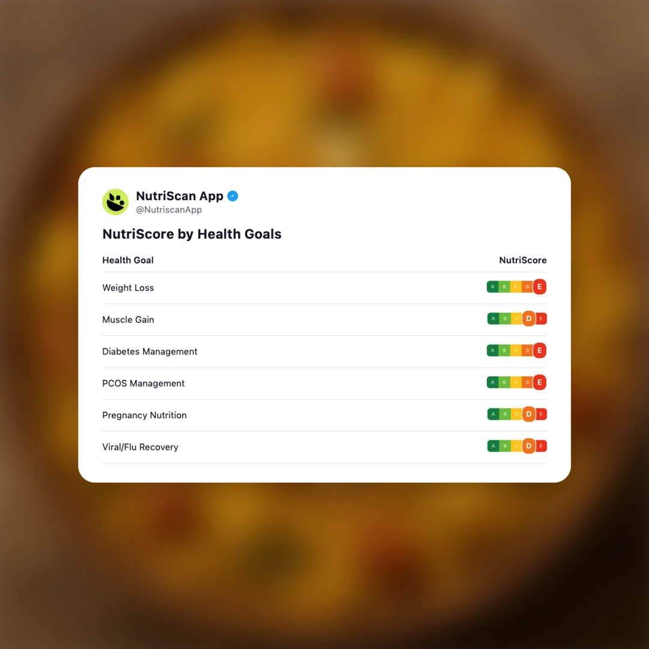Click the NutriScore column header
The height and width of the screenshot is (649, 649).
(x=523, y=260)
